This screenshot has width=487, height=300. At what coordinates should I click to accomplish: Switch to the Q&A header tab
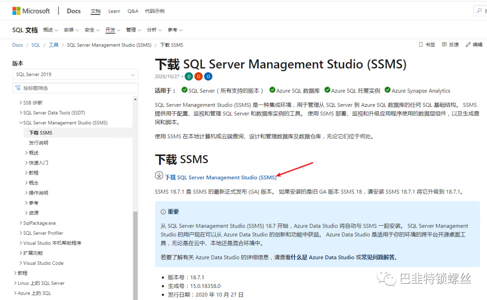(133, 11)
